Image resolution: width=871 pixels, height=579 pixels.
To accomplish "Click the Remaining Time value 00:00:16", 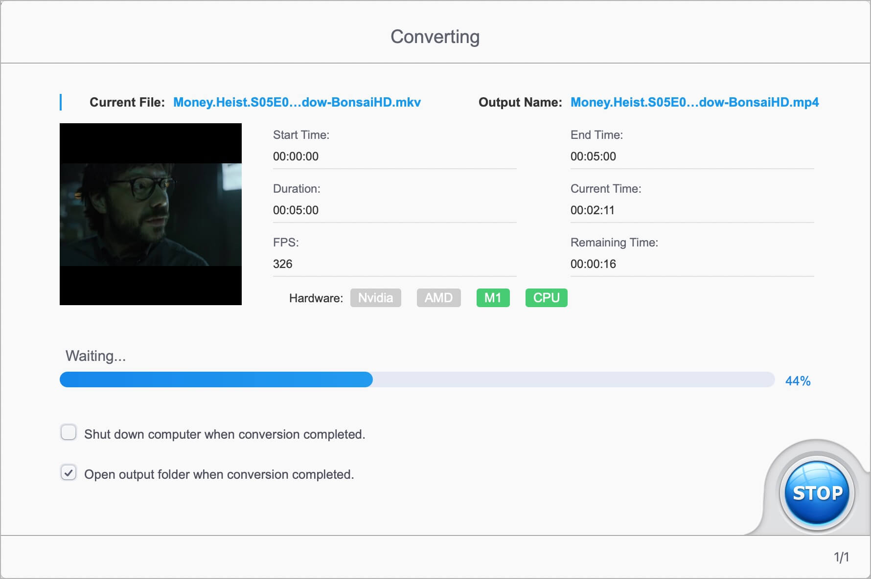I will 593,264.
